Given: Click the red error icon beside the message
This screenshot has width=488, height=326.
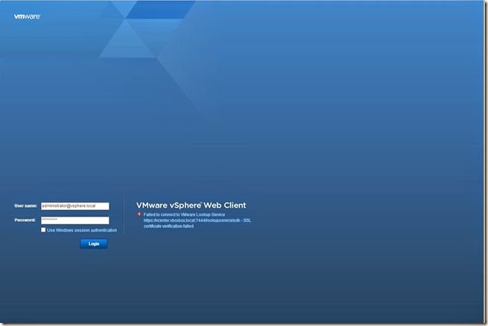Looking at the screenshot, I should 139,214.
